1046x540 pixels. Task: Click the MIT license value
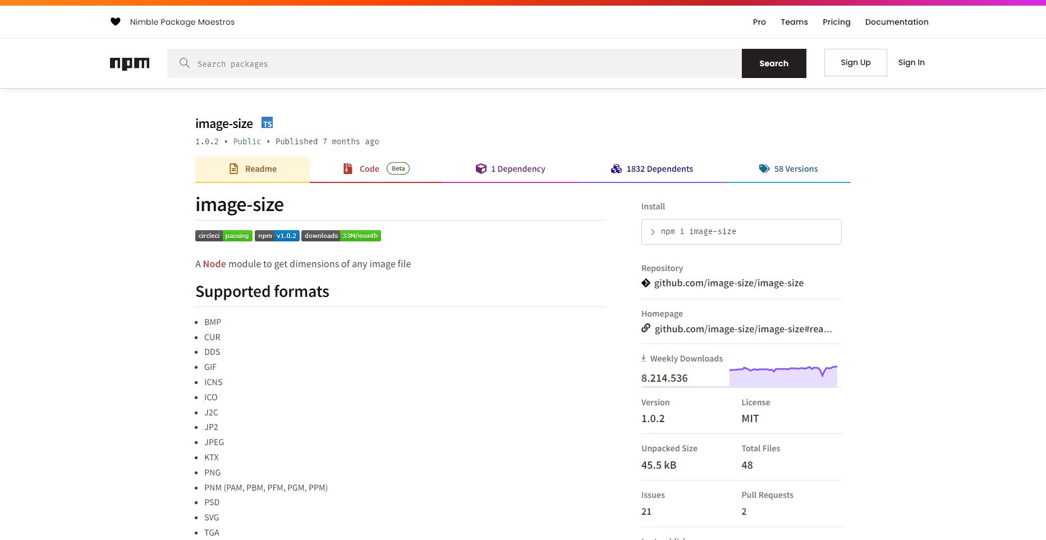pyautogui.click(x=750, y=419)
